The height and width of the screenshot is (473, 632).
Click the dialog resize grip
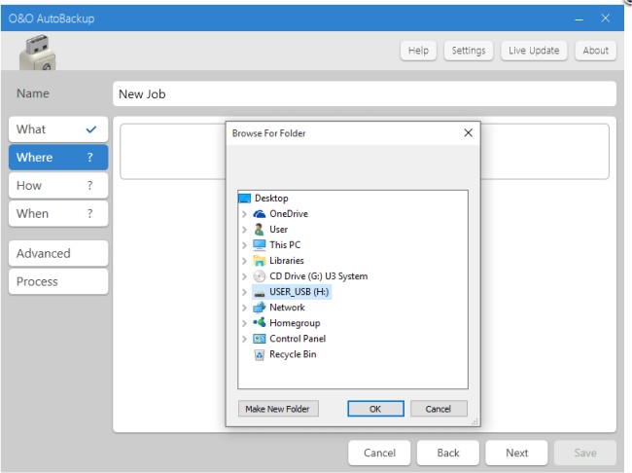(x=474, y=421)
